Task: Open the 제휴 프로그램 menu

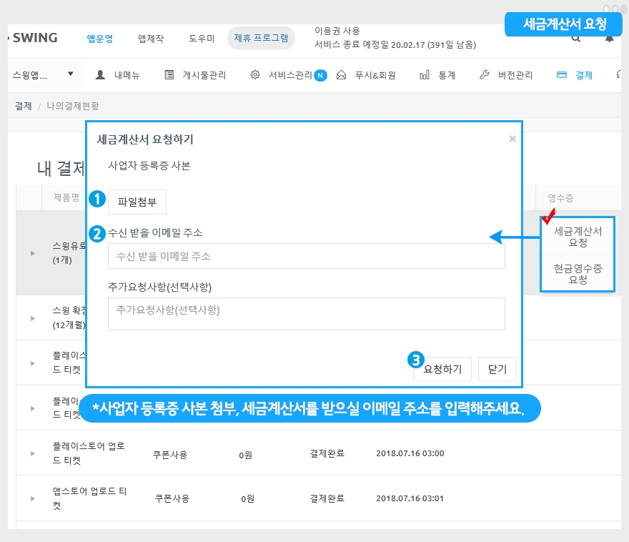Action: click(261, 39)
